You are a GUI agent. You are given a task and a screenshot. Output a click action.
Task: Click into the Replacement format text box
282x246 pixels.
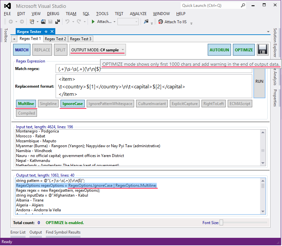click(154, 86)
